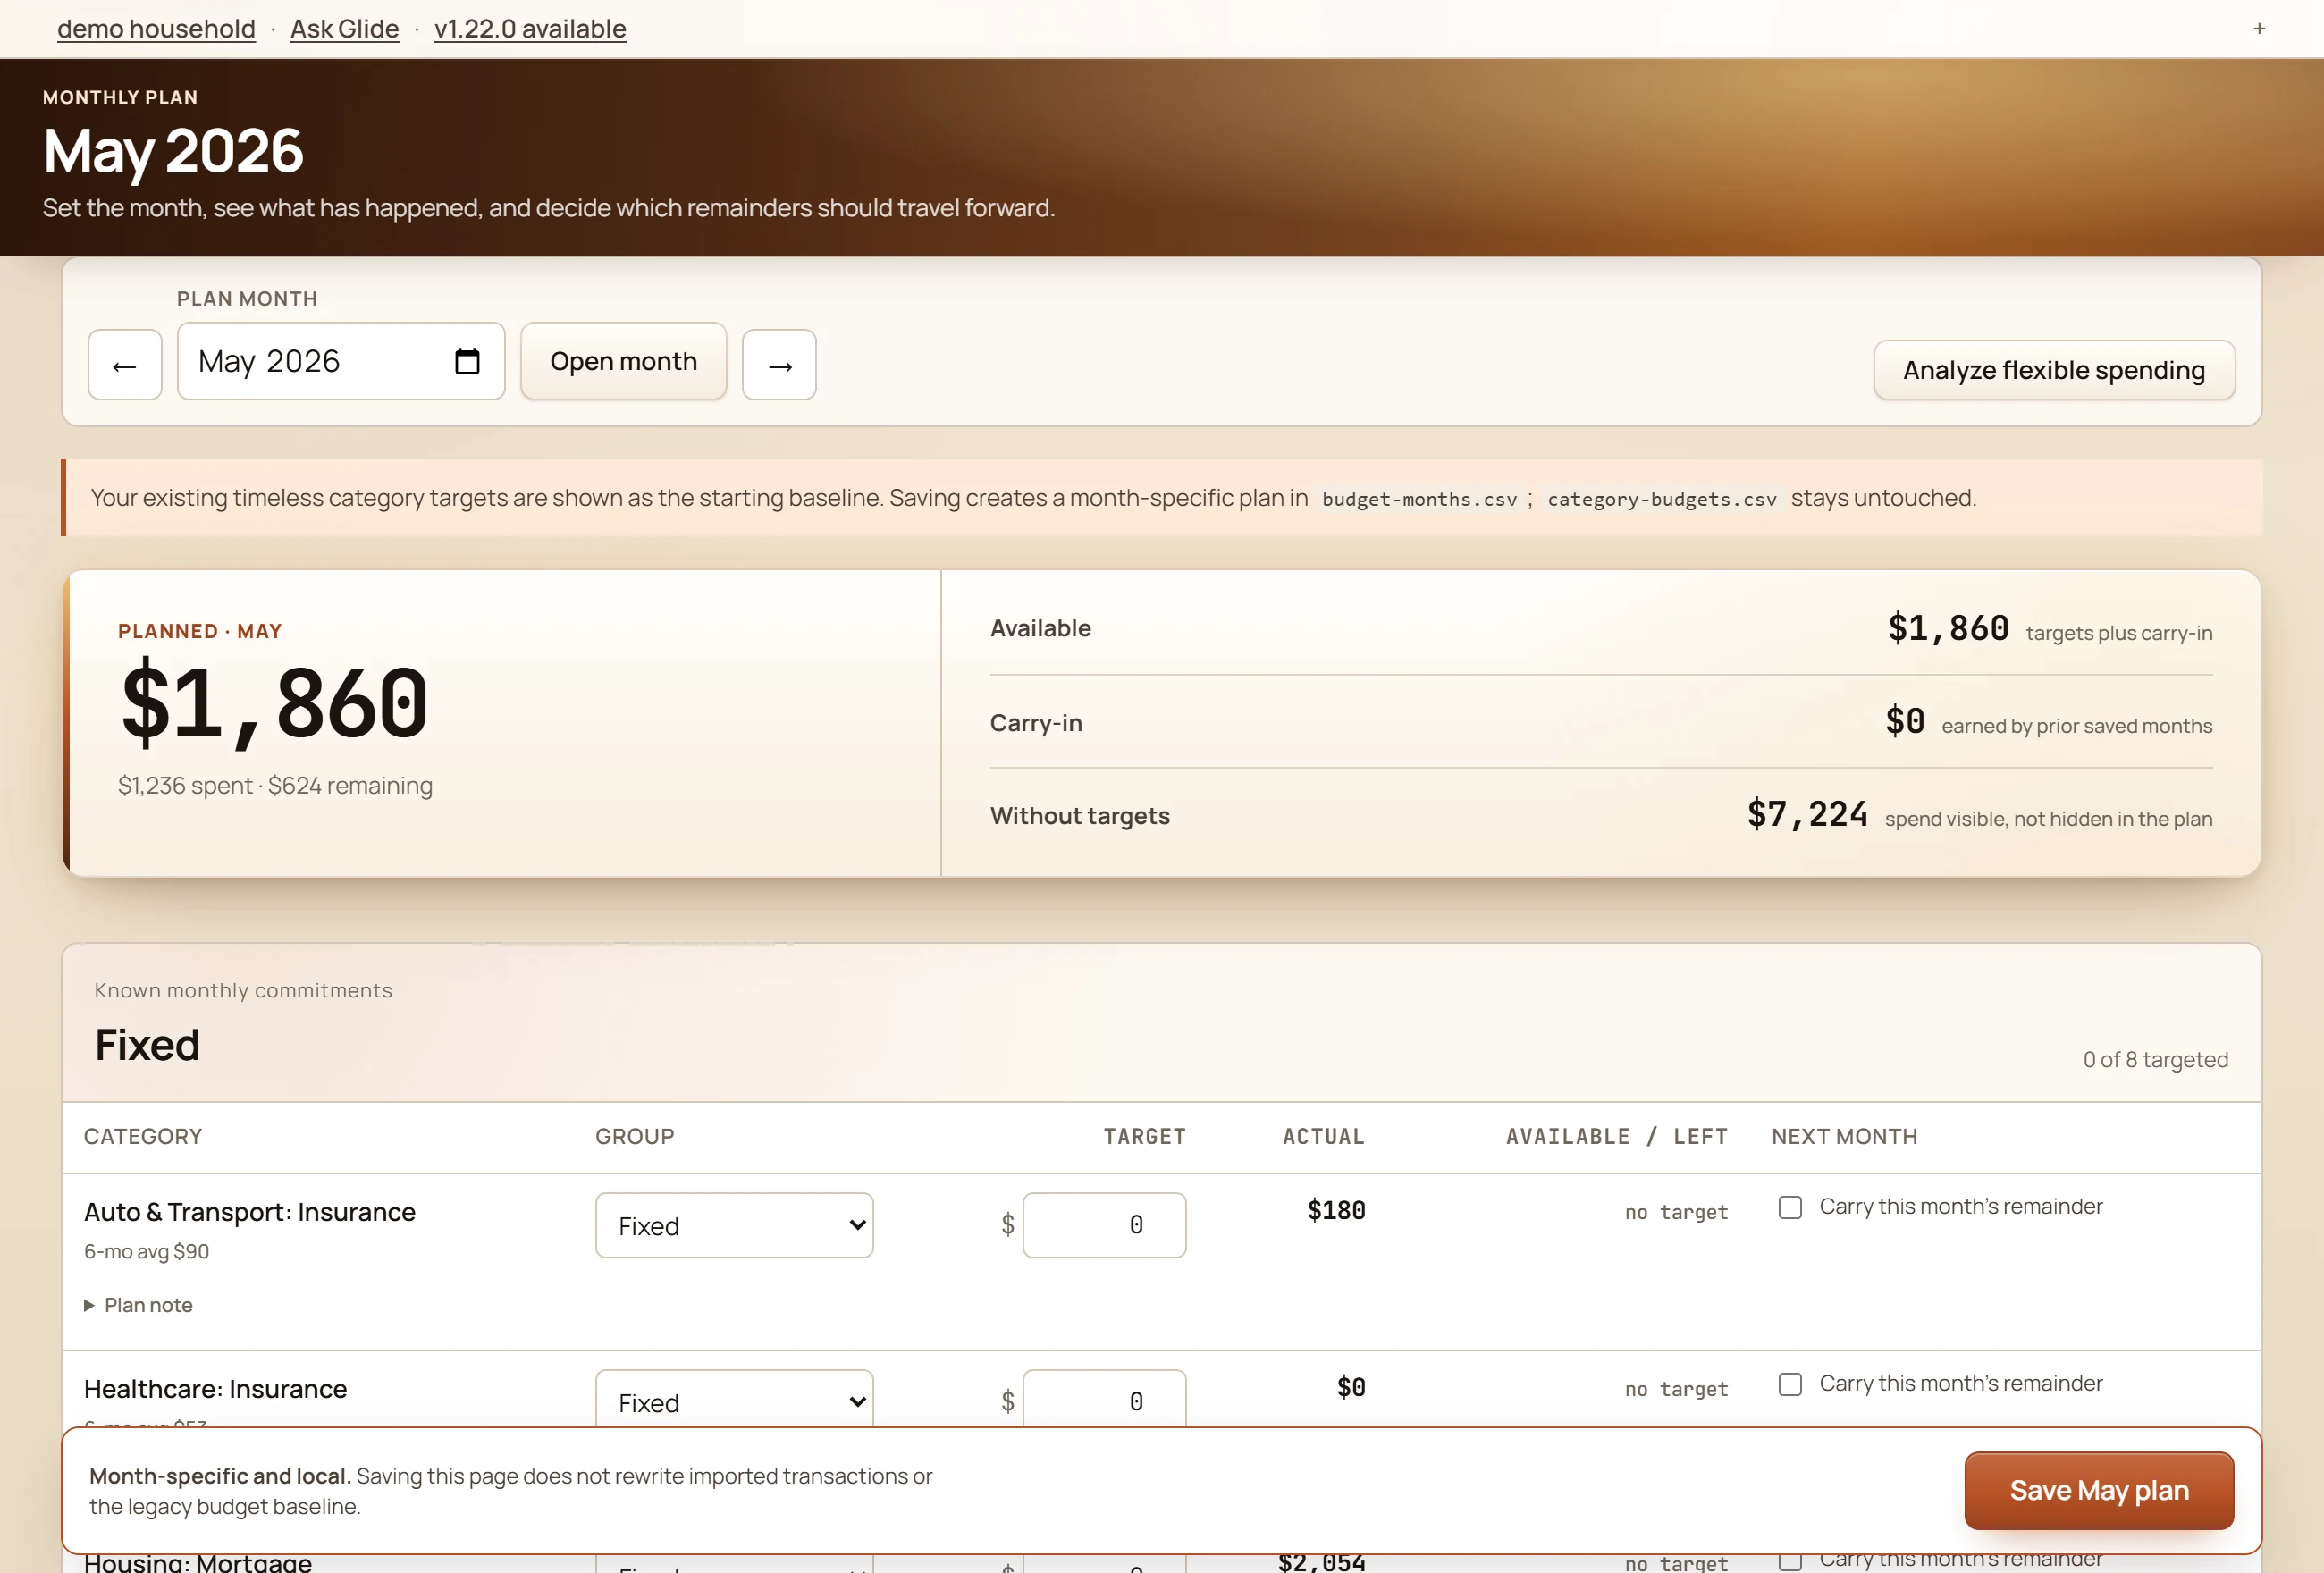Click the AVAILABLE / LEFT column header
The height and width of the screenshot is (1573, 2324).
pyautogui.click(x=1617, y=1137)
